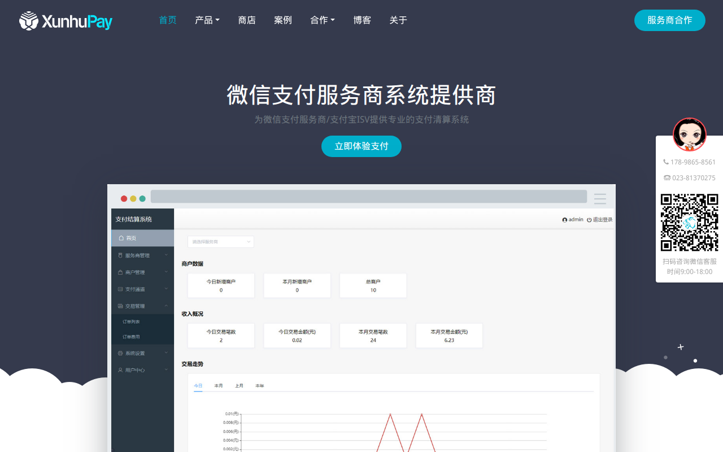
Task: Click the home icon beside sidebar 首页
Action: pyautogui.click(x=121, y=238)
